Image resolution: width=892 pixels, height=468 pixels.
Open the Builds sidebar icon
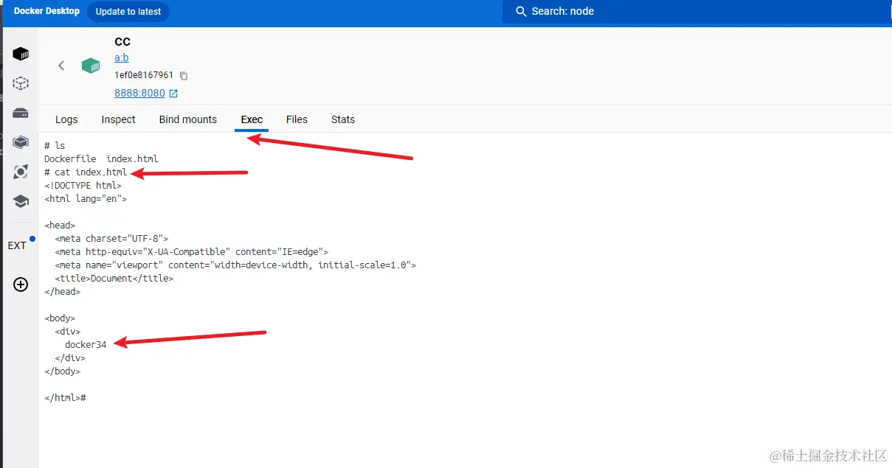click(21, 142)
